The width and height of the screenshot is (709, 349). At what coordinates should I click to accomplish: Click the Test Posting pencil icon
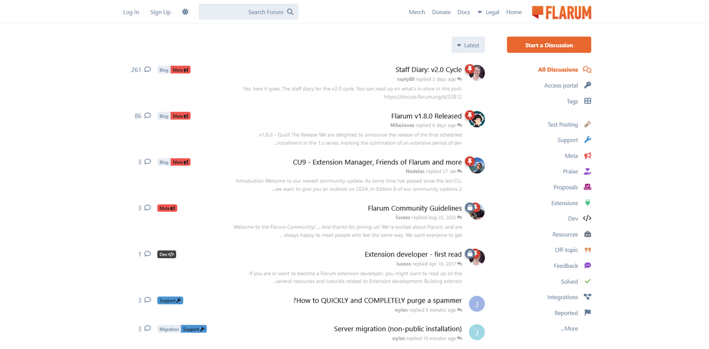tap(588, 124)
